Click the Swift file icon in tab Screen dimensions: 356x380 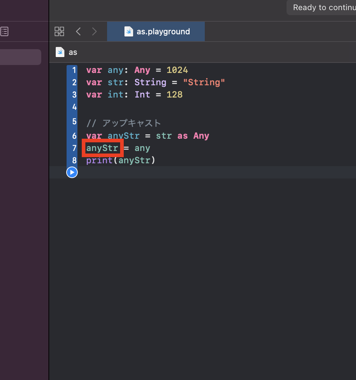(129, 31)
